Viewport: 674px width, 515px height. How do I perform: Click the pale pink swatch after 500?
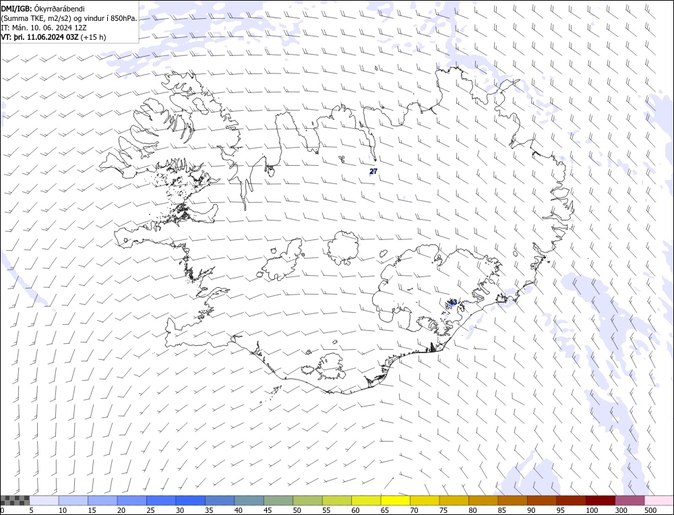(x=658, y=500)
